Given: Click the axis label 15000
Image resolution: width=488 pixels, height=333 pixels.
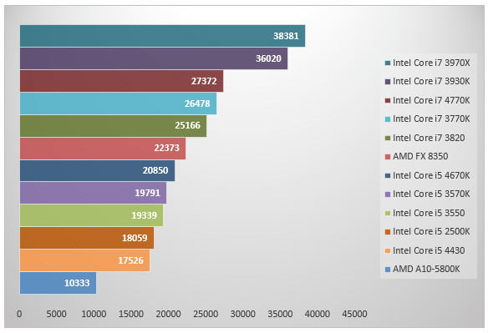Looking at the screenshot, I should pos(131,314).
